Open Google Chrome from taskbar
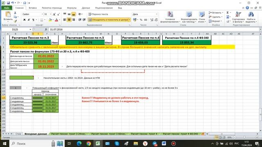Image resolution: width=262 pixels, height=147 pixels. pyautogui.click(x=88, y=143)
